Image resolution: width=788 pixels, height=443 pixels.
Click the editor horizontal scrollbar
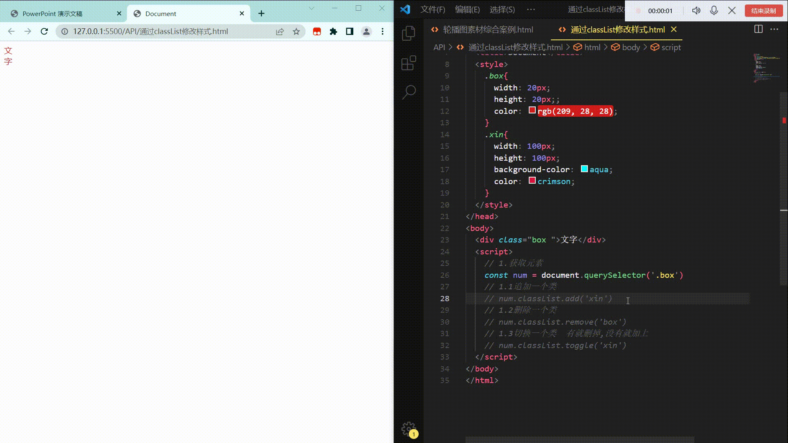(x=580, y=440)
